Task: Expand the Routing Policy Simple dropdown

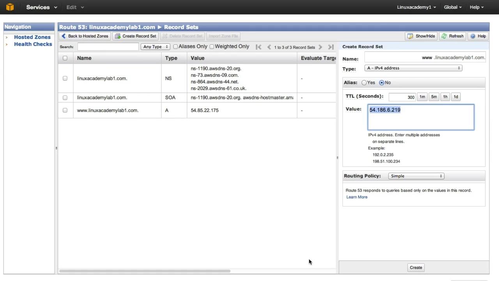Action: click(x=416, y=176)
